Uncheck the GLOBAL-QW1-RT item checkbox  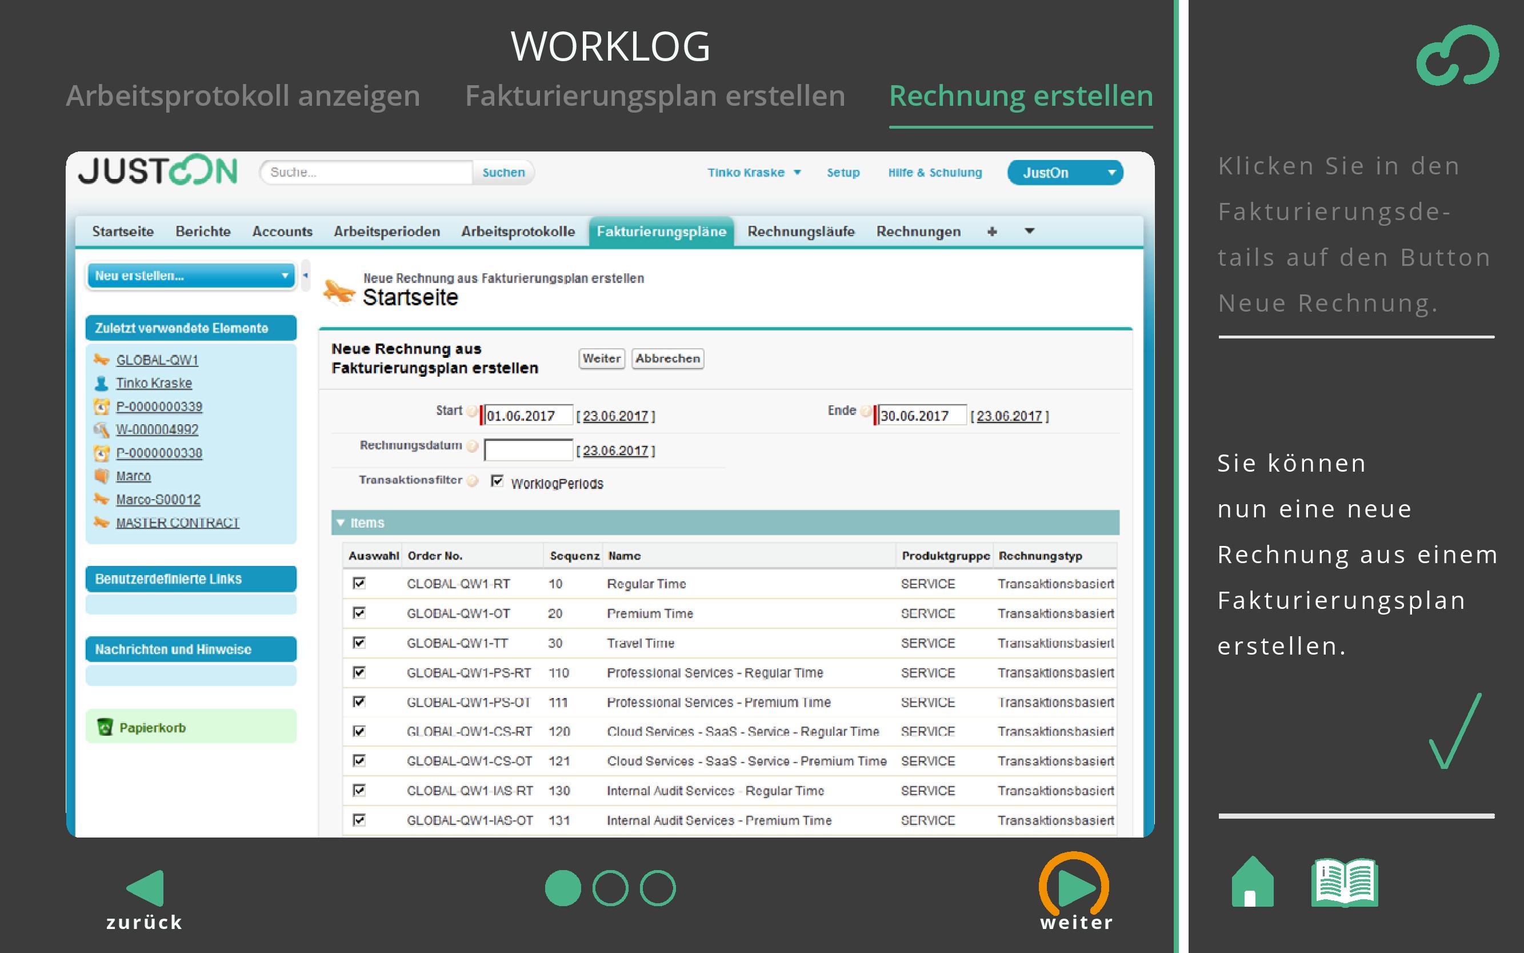pyautogui.click(x=359, y=583)
